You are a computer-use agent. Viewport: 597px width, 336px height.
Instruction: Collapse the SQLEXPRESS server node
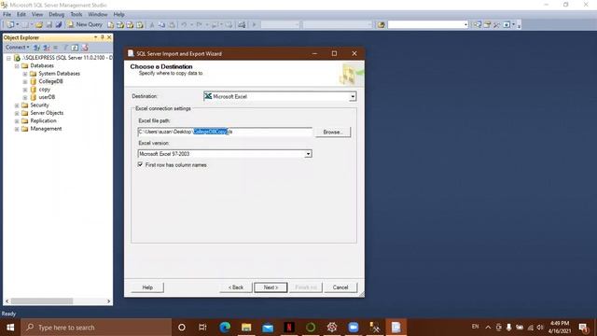click(8, 58)
